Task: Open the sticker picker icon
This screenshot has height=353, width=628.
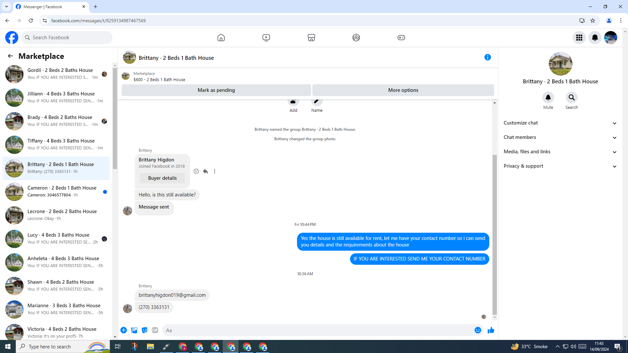Action: click(x=145, y=330)
